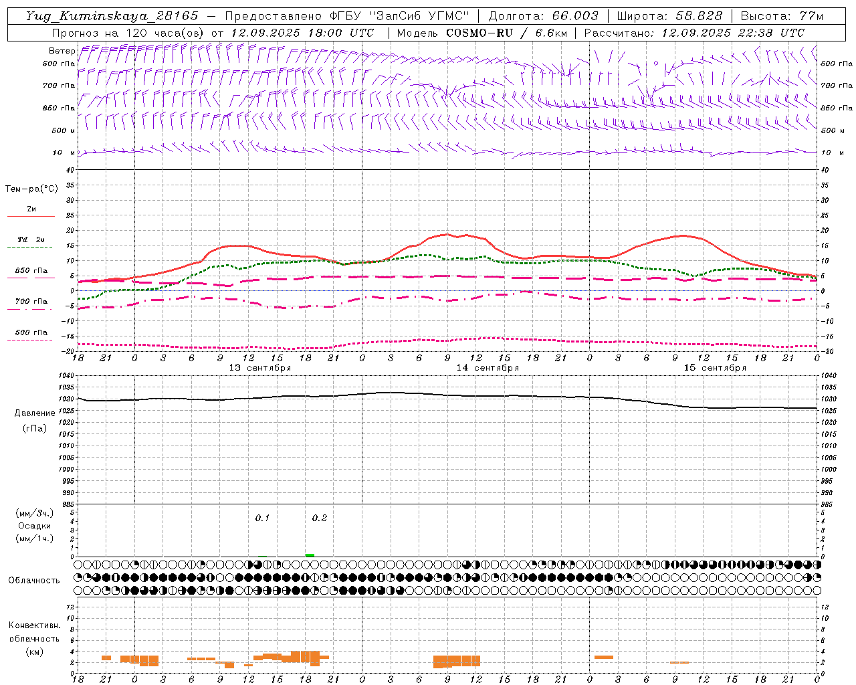856x685 pixels.
Task: Click the Td 2м dew point legend label
Action: click(31, 239)
